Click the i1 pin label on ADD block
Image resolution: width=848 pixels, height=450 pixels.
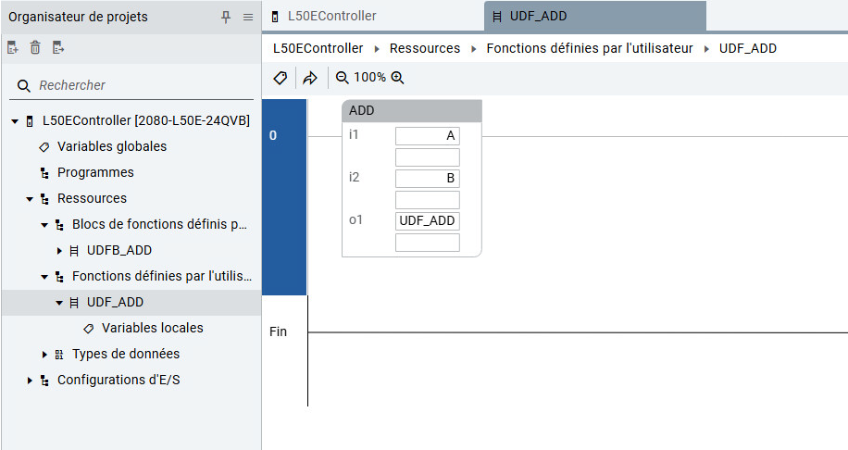354,134
